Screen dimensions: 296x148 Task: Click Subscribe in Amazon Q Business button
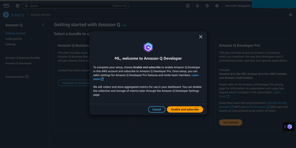click(74, 83)
